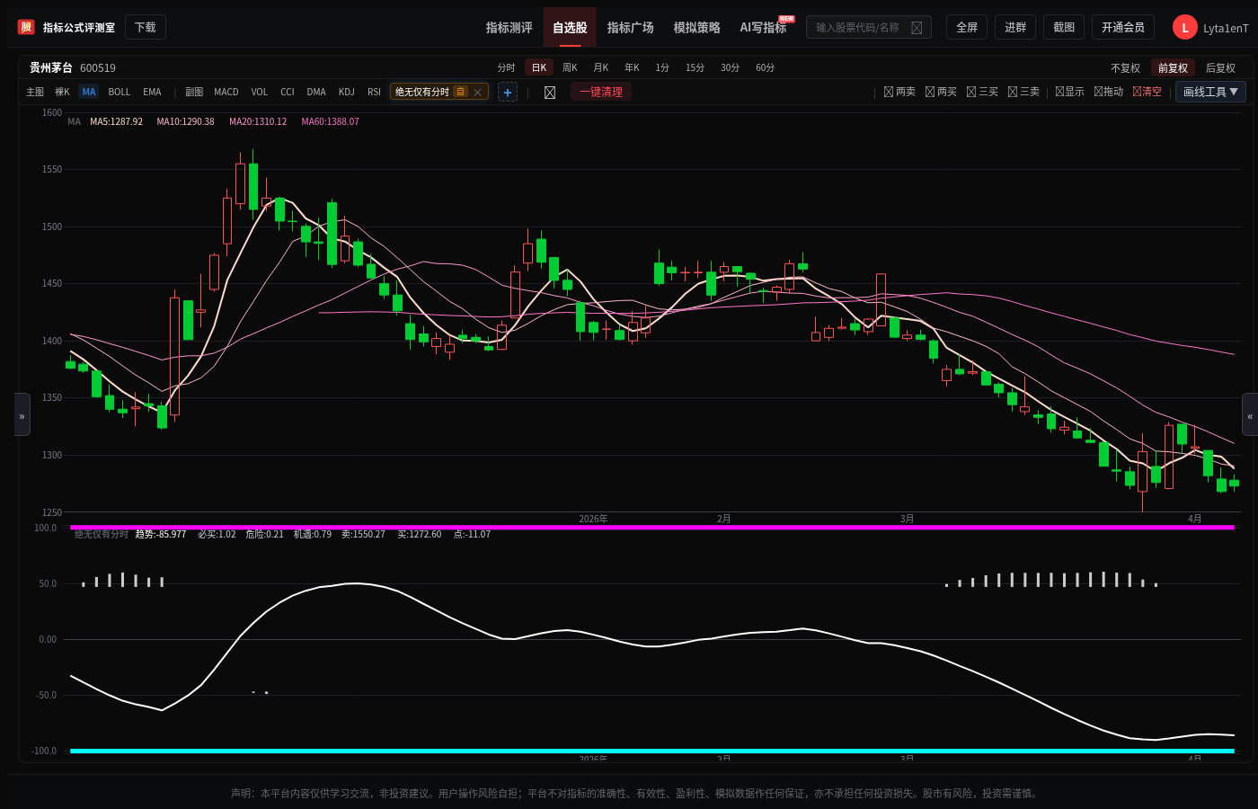Select 后复权 price adjustment
Viewport: 1258px width, 809px height.
click(1220, 68)
